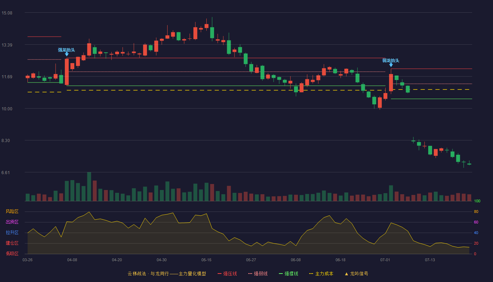Image resolution: width=493 pixels, height=282 pixels.
Task: Click the 10.00 price axis label
Action: pyautogui.click(x=7, y=109)
